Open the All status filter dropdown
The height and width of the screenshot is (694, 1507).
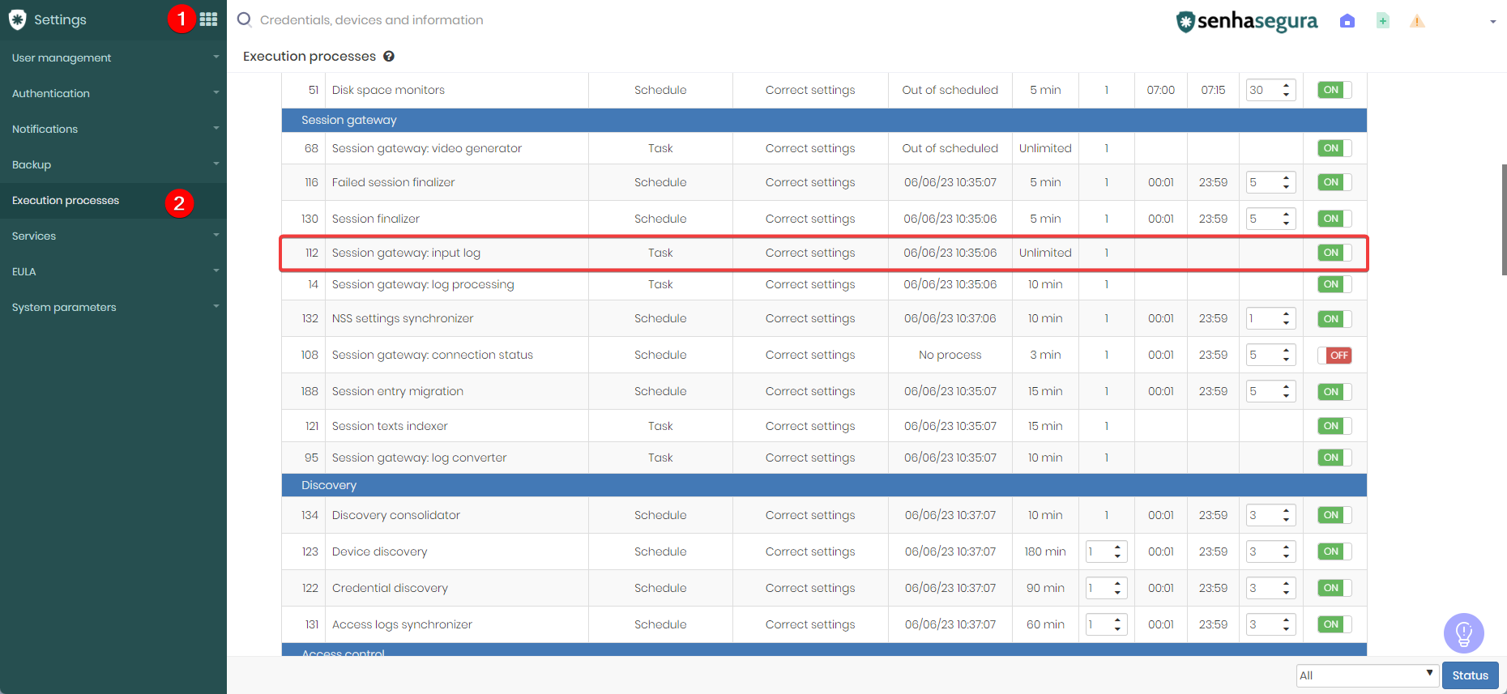[x=1367, y=675]
